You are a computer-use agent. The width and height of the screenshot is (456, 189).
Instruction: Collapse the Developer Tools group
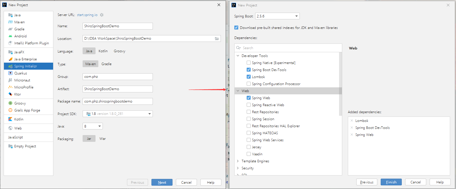[x=238, y=56]
